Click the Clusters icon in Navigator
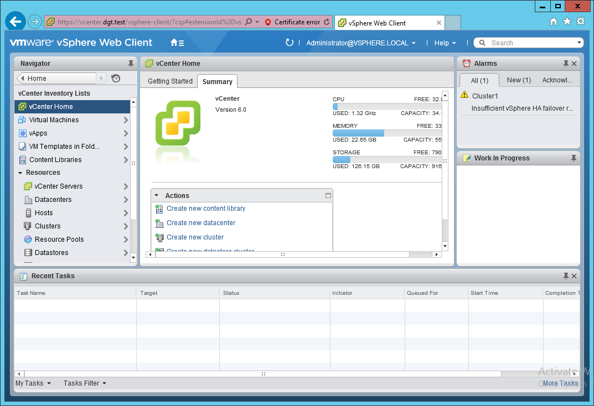This screenshot has width=594, height=406. pyautogui.click(x=28, y=226)
